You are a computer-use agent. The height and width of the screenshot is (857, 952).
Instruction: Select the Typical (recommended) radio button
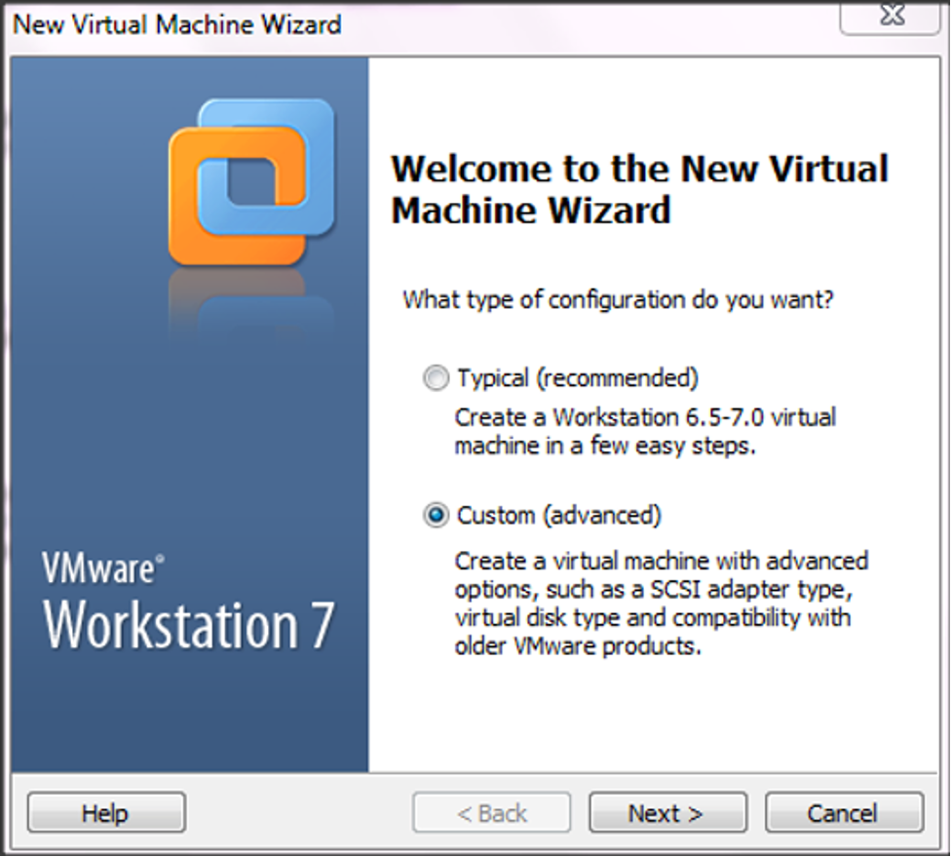coord(436,378)
